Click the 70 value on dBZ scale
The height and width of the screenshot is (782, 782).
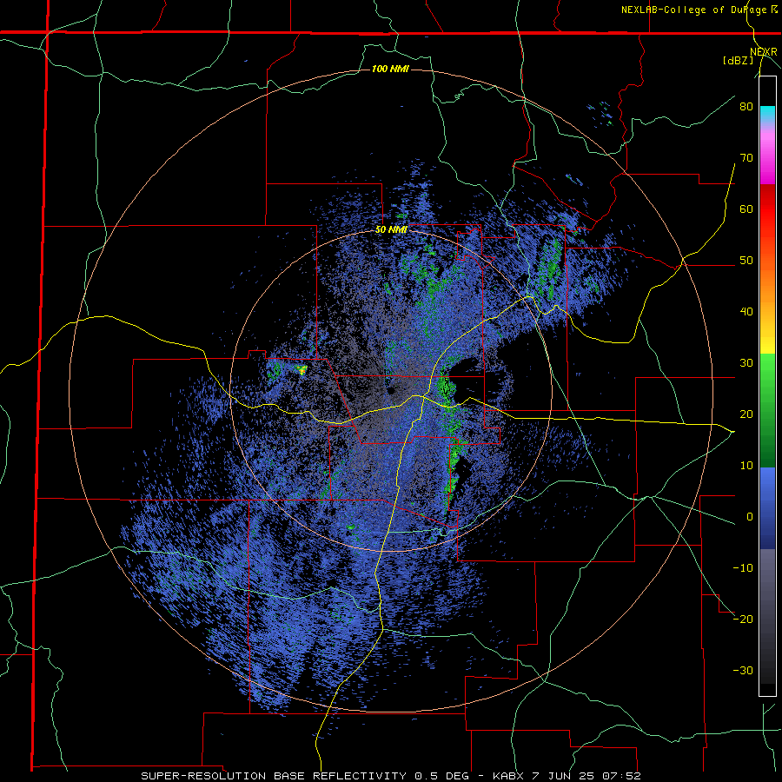point(746,157)
